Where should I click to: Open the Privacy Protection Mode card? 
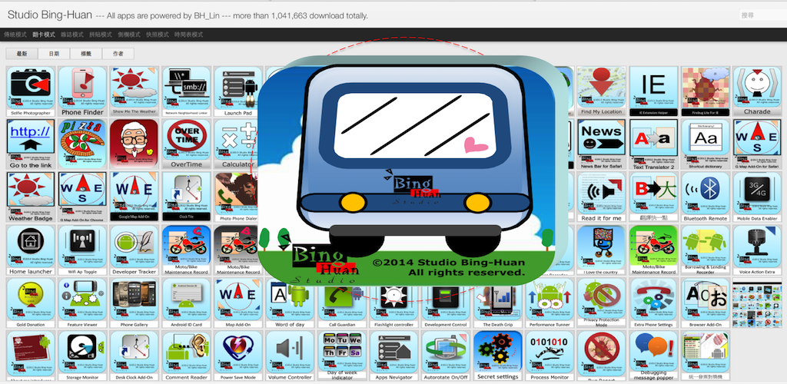click(601, 303)
